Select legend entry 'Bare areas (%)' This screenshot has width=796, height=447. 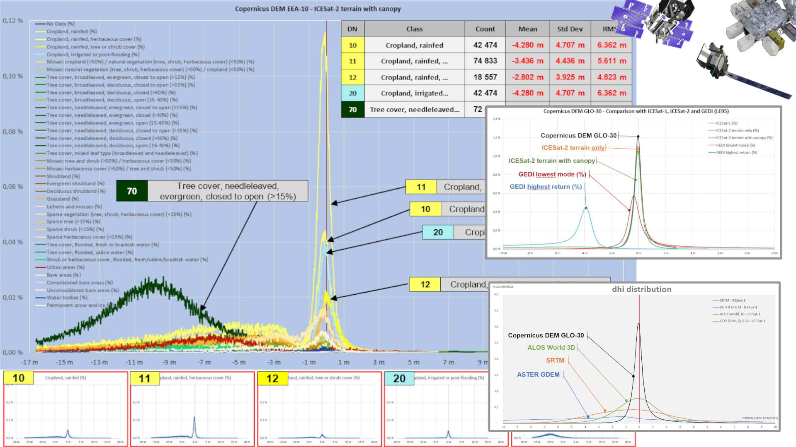click(58, 275)
